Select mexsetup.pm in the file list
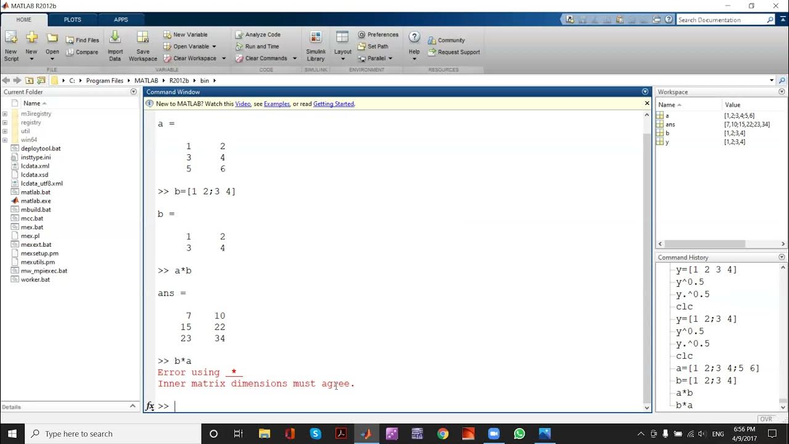 (39, 253)
